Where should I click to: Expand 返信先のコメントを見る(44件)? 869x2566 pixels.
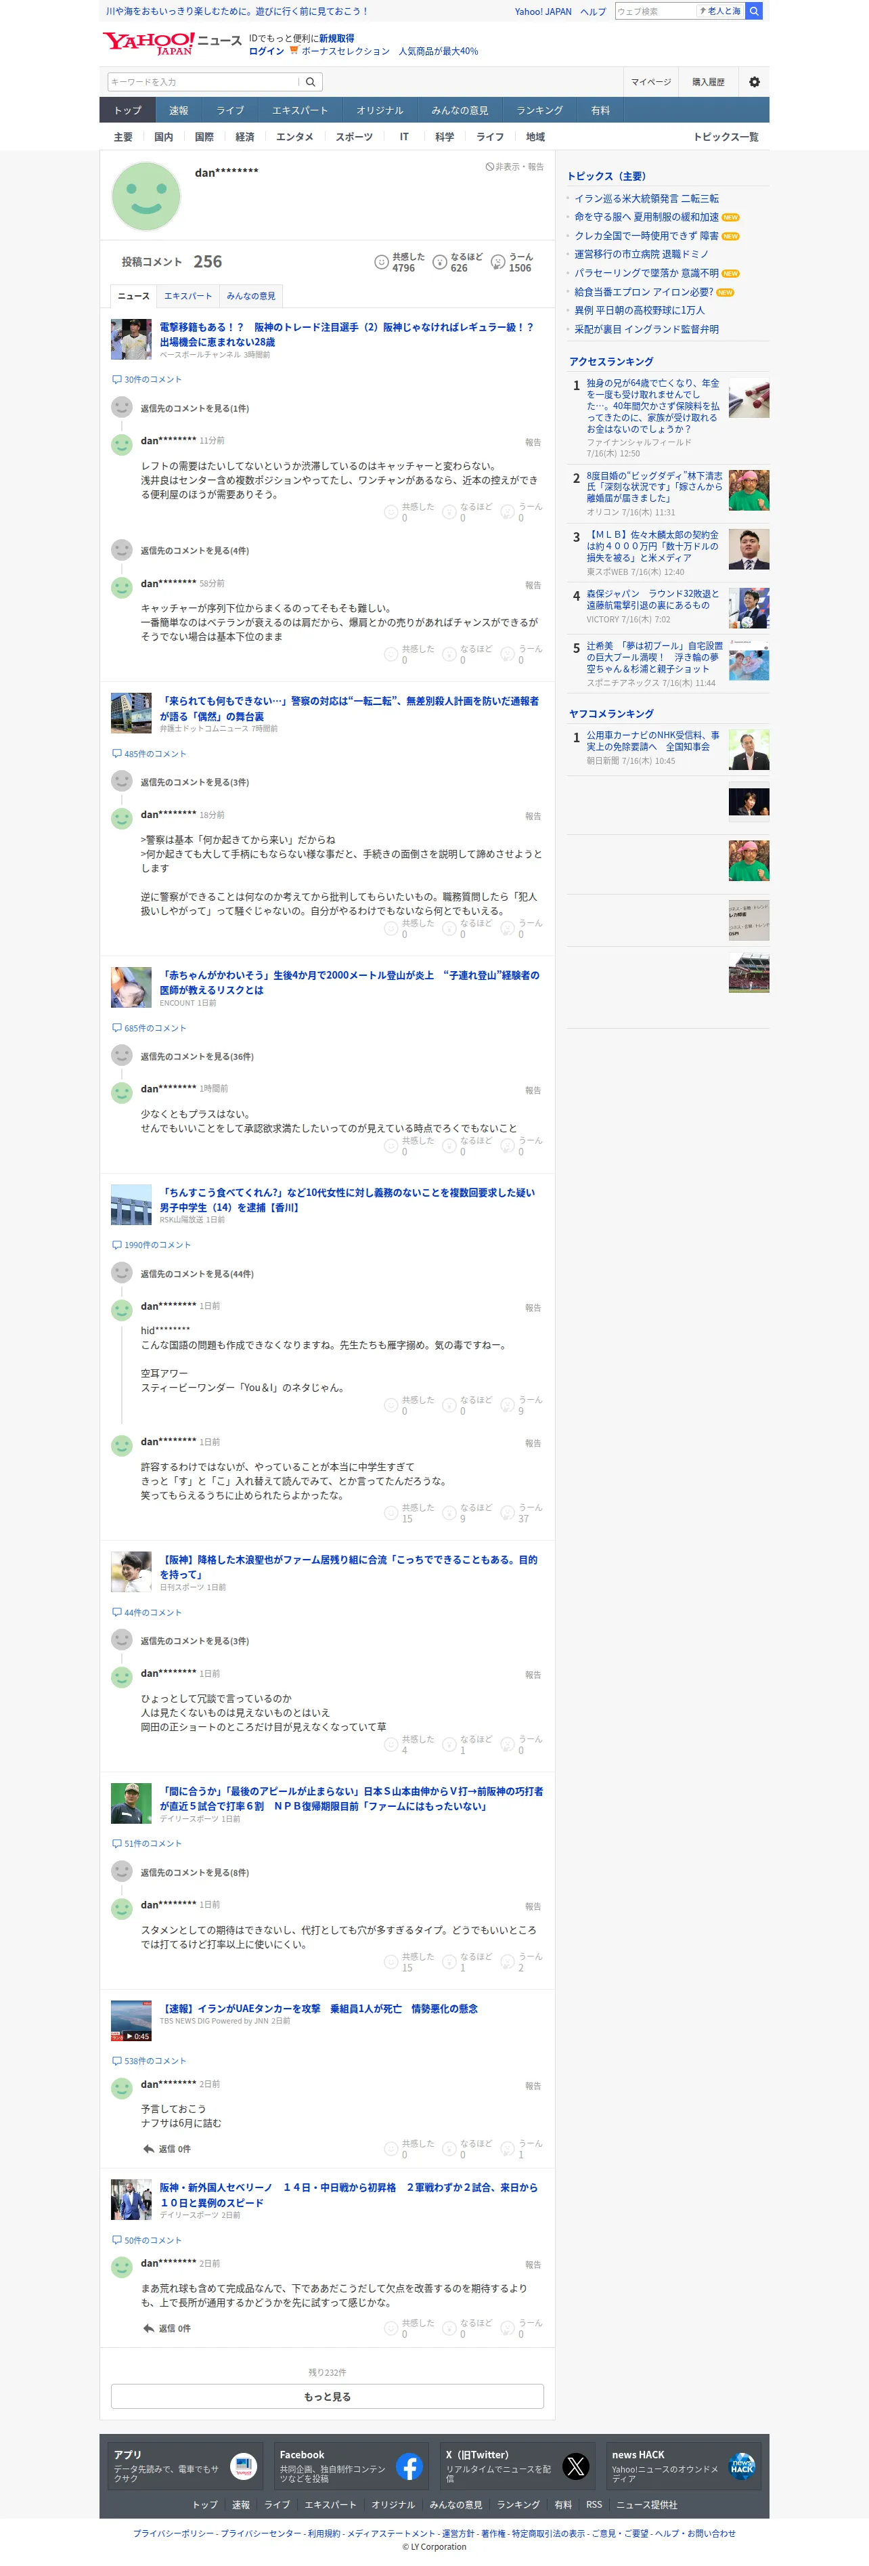(x=196, y=1273)
